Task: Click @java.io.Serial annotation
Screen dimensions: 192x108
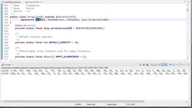Action: (x=25, y=25)
